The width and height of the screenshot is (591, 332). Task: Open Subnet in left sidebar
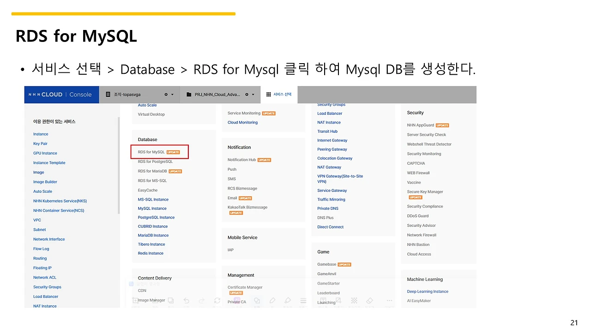click(40, 230)
